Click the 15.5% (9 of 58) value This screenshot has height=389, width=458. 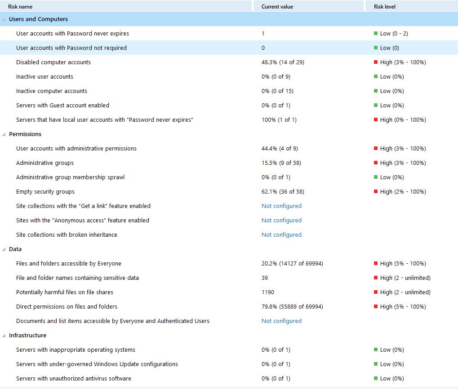pos(281,163)
